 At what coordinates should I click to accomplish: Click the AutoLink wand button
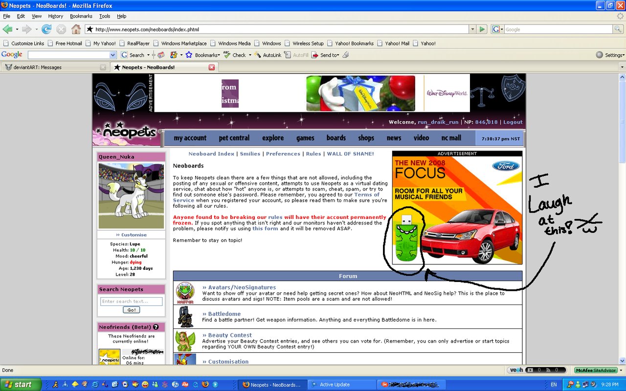(268, 55)
